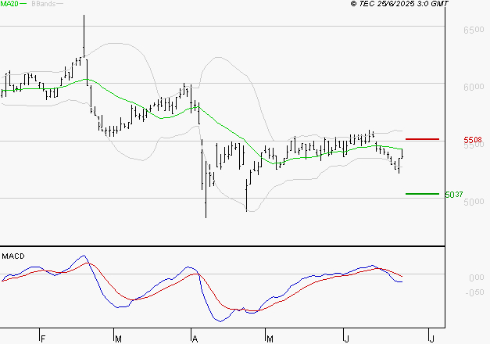
Task: Select the 5508 resistance price label
Action: 472,140
